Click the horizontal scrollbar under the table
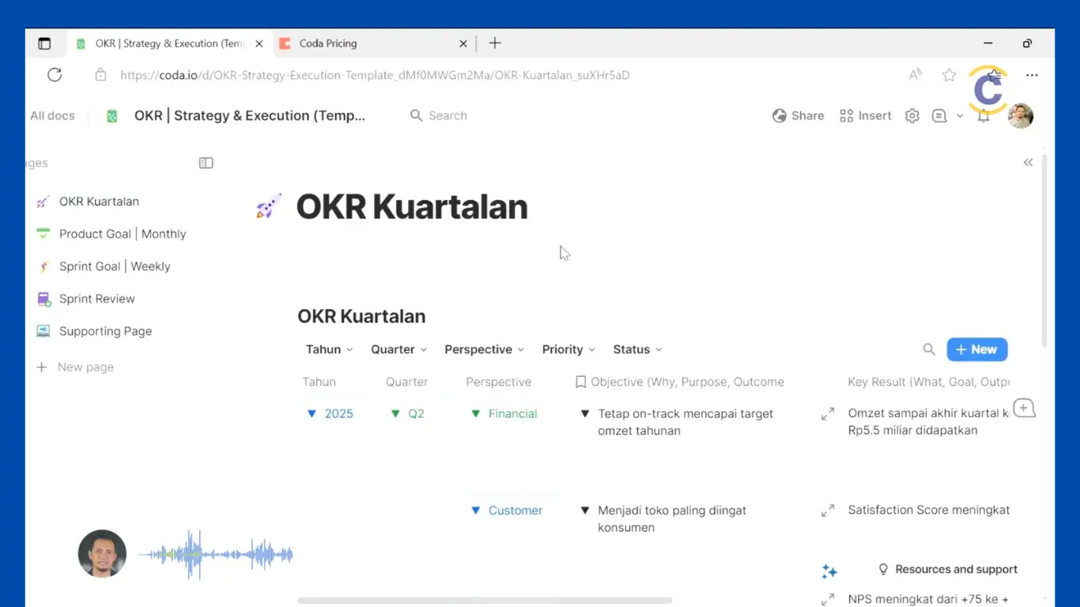Screen dimensions: 1080x607 click(485, 601)
